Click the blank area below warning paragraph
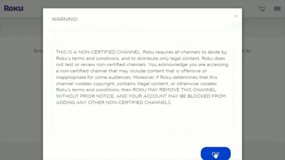285x160 pixels. coord(142,118)
